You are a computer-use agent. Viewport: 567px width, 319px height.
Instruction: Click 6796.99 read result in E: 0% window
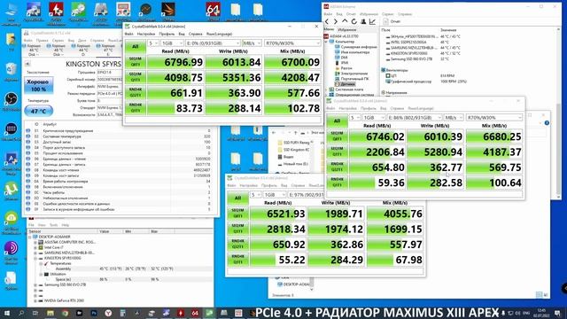pyautogui.click(x=175, y=62)
